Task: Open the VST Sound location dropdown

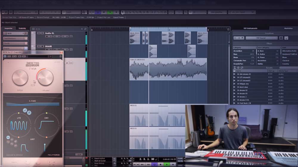Action: [x=261, y=38]
